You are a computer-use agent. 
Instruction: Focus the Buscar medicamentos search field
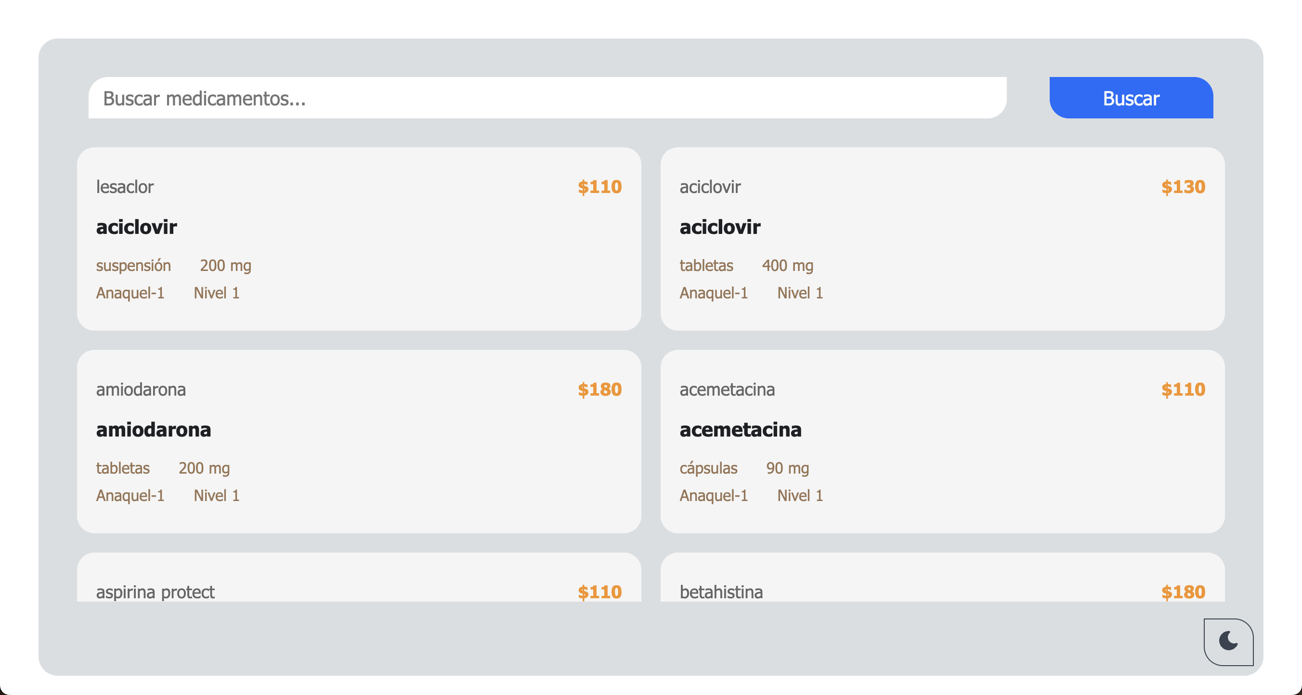coord(547,98)
